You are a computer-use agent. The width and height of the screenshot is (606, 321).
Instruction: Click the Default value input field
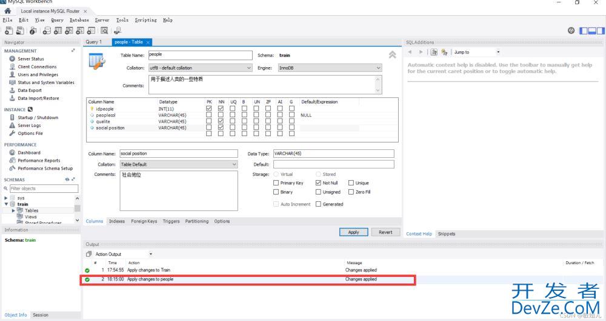coord(333,164)
